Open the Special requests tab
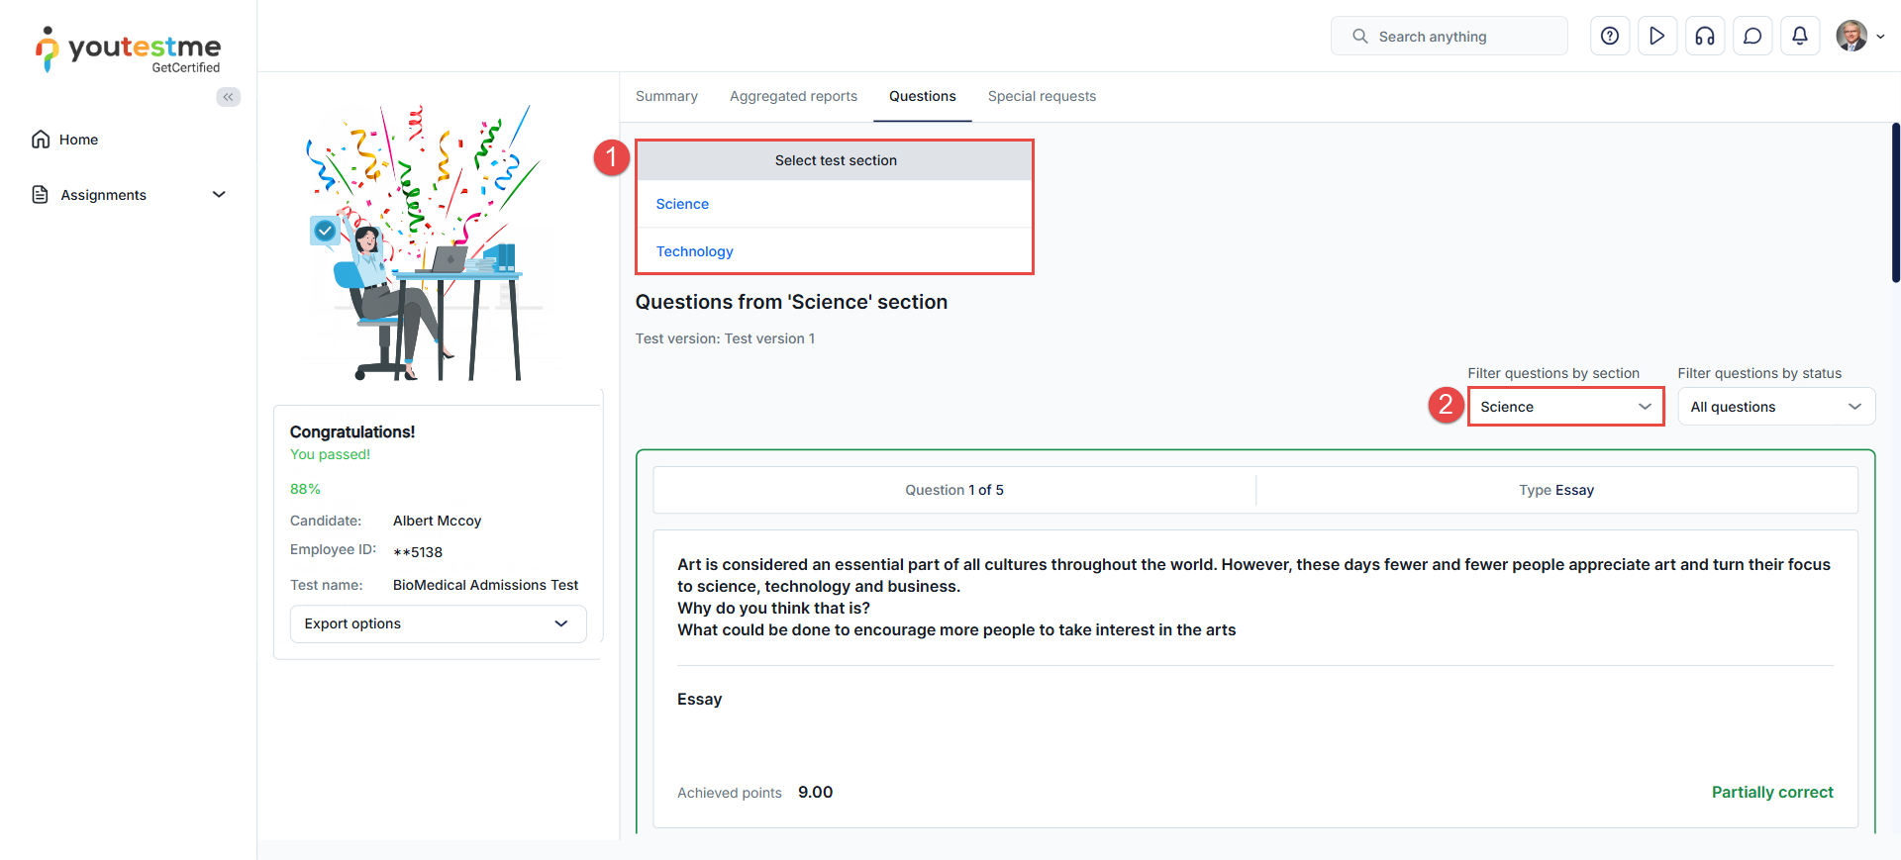 1042,96
